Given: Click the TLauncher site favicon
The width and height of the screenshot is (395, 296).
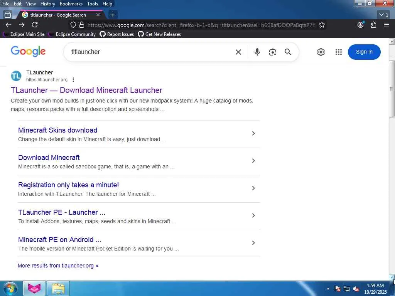Looking at the screenshot, I should pos(16,76).
